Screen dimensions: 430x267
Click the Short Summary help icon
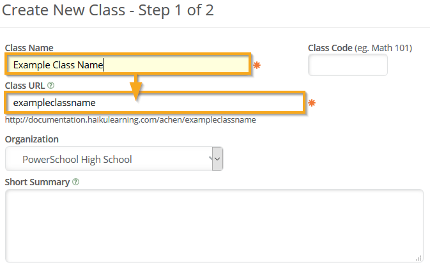pyautogui.click(x=76, y=182)
